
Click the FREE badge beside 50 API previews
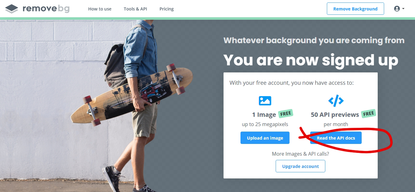[x=368, y=113]
